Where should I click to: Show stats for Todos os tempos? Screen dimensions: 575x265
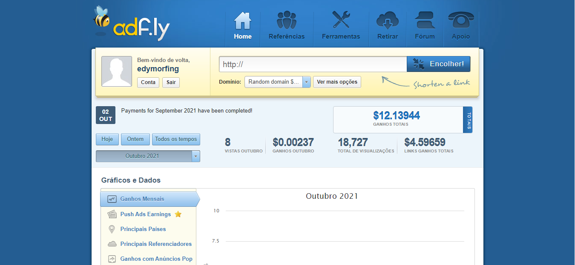point(176,139)
